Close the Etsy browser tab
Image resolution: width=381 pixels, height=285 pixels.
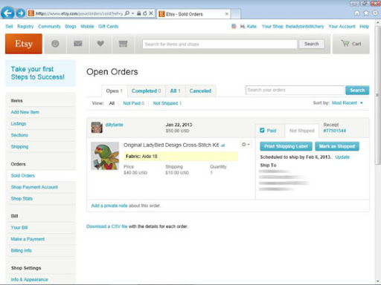point(226,14)
